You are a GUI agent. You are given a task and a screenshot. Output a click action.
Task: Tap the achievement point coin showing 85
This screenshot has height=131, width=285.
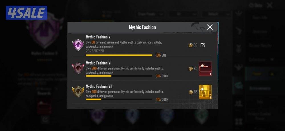pos(191,92)
